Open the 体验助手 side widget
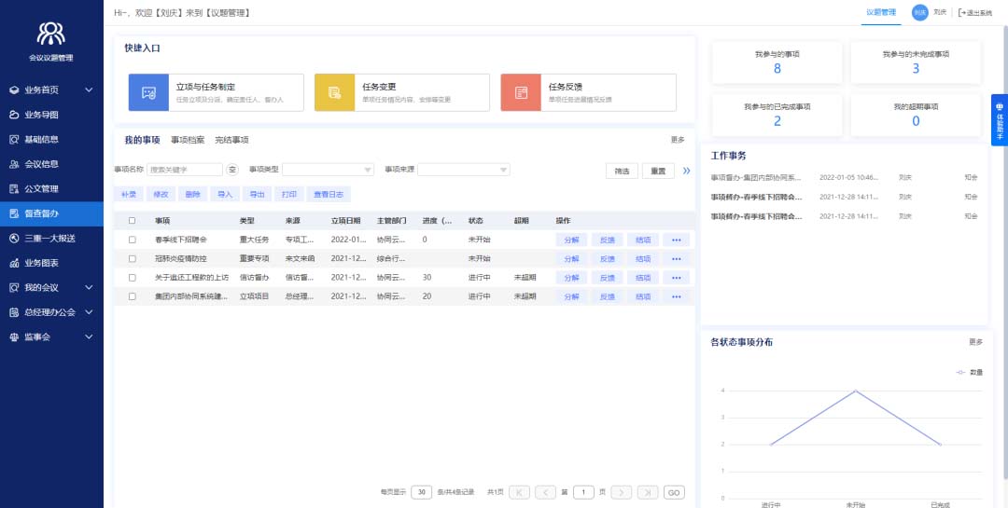This screenshot has width=1008, height=508. coord(1000,119)
